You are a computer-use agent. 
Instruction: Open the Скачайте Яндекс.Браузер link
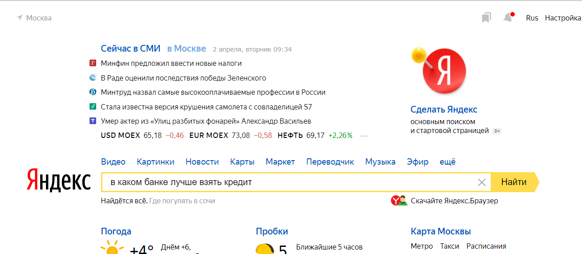(x=455, y=201)
